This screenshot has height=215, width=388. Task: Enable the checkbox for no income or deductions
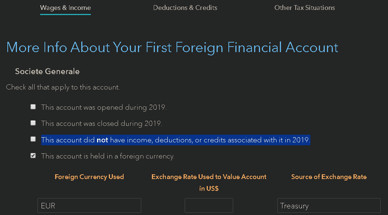[x=33, y=139]
